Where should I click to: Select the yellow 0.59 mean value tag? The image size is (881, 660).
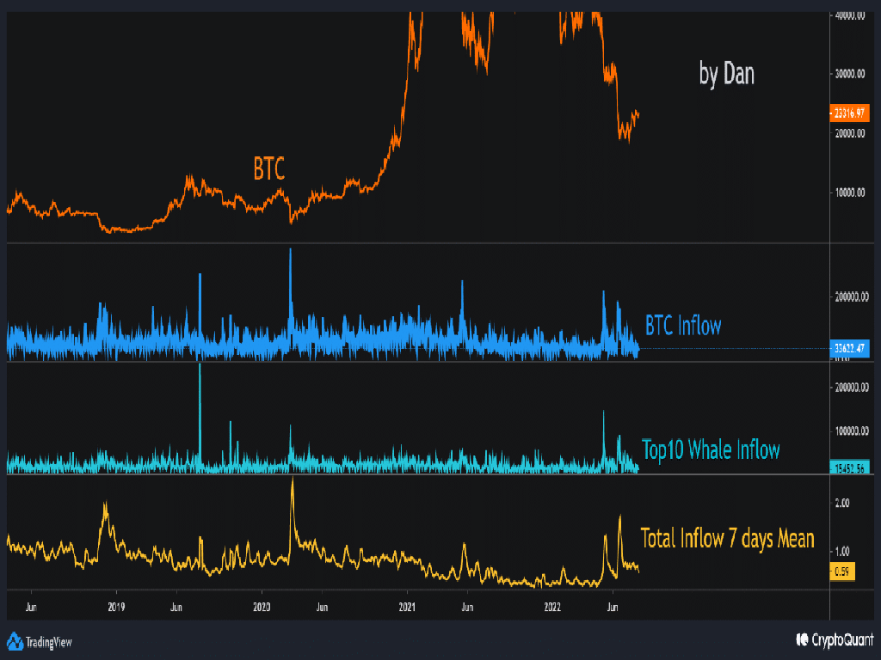[842, 569]
